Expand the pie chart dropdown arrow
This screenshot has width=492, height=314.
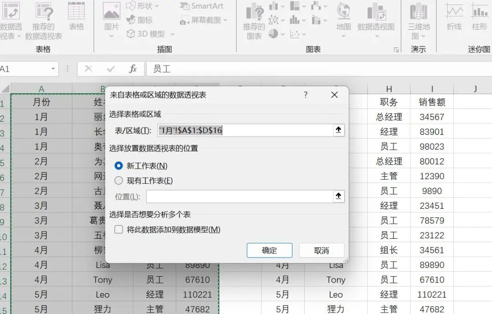click(282, 34)
